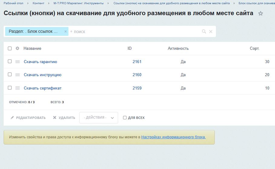This screenshot has width=275, height=169.
Task: Open row menu for Скачать гарантию
Action: [x=18, y=62]
